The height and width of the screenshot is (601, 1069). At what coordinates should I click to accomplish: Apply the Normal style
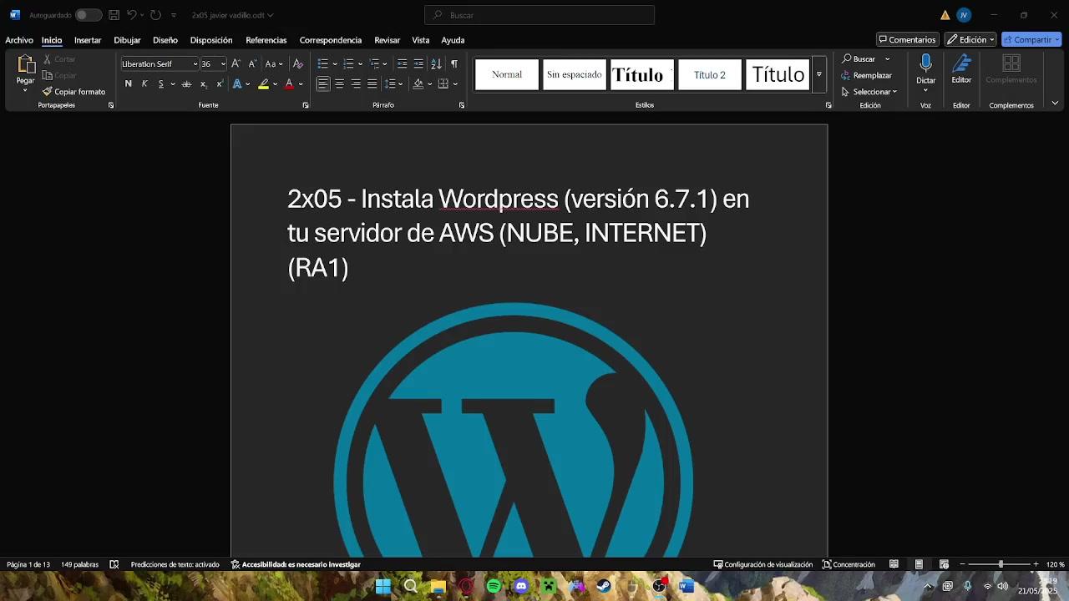tap(507, 74)
